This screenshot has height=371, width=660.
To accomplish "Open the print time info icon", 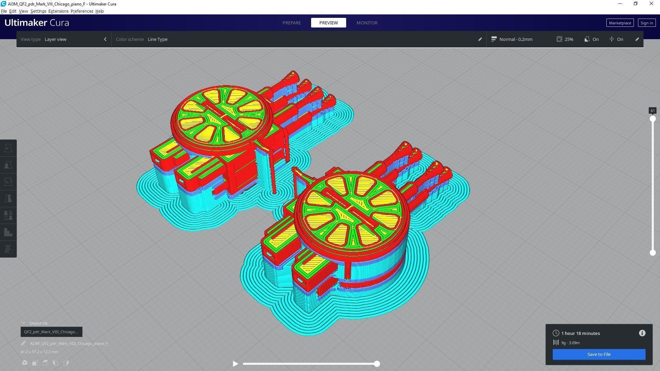I will pyautogui.click(x=642, y=333).
